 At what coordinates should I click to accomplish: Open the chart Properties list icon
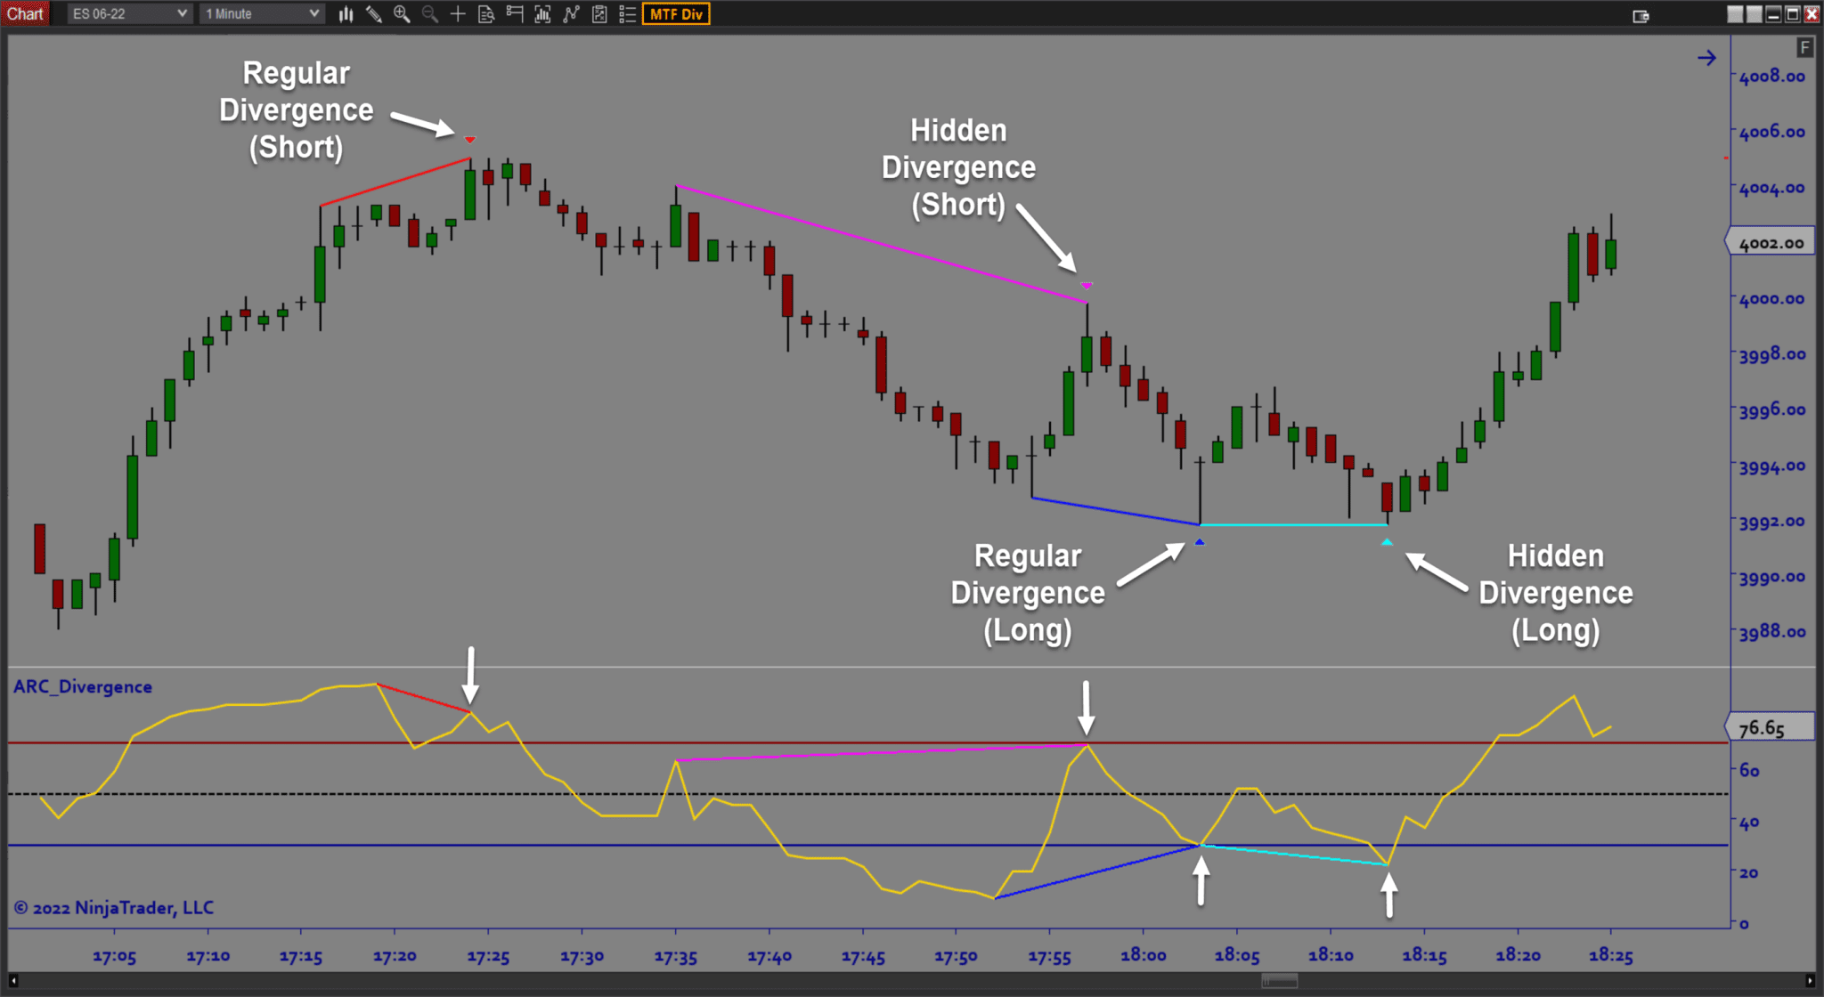pos(627,14)
